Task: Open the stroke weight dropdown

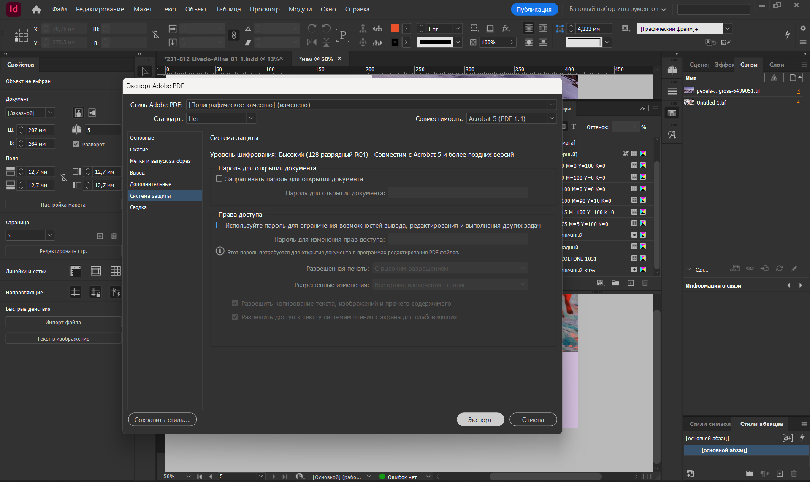Action: tap(458, 29)
